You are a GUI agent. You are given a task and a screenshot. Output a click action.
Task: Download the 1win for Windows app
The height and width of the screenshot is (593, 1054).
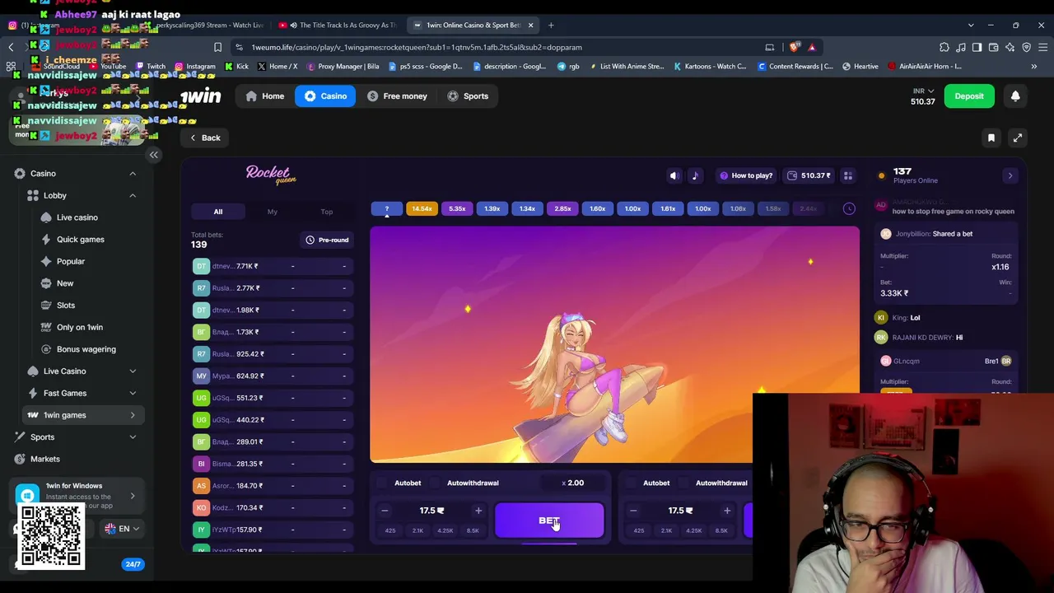click(x=78, y=496)
